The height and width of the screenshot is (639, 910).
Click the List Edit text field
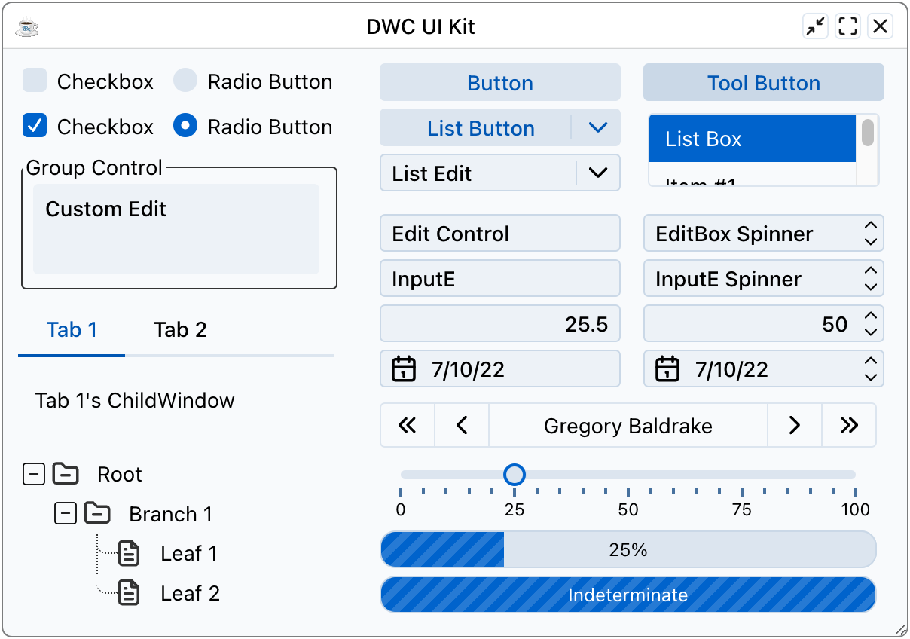coord(478,173)
